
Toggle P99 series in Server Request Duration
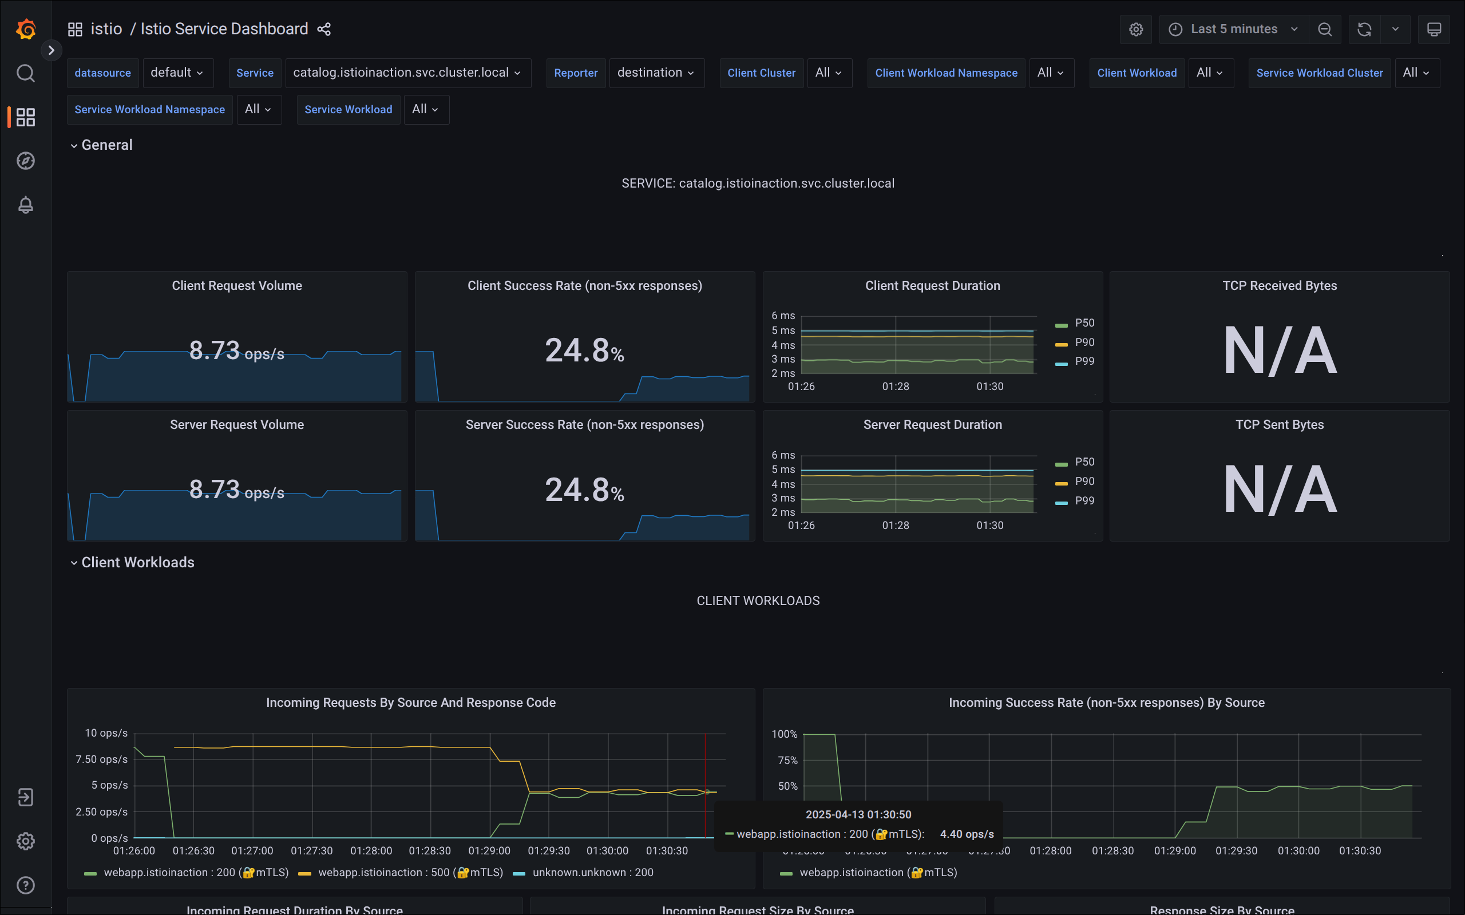point(1084,501)
